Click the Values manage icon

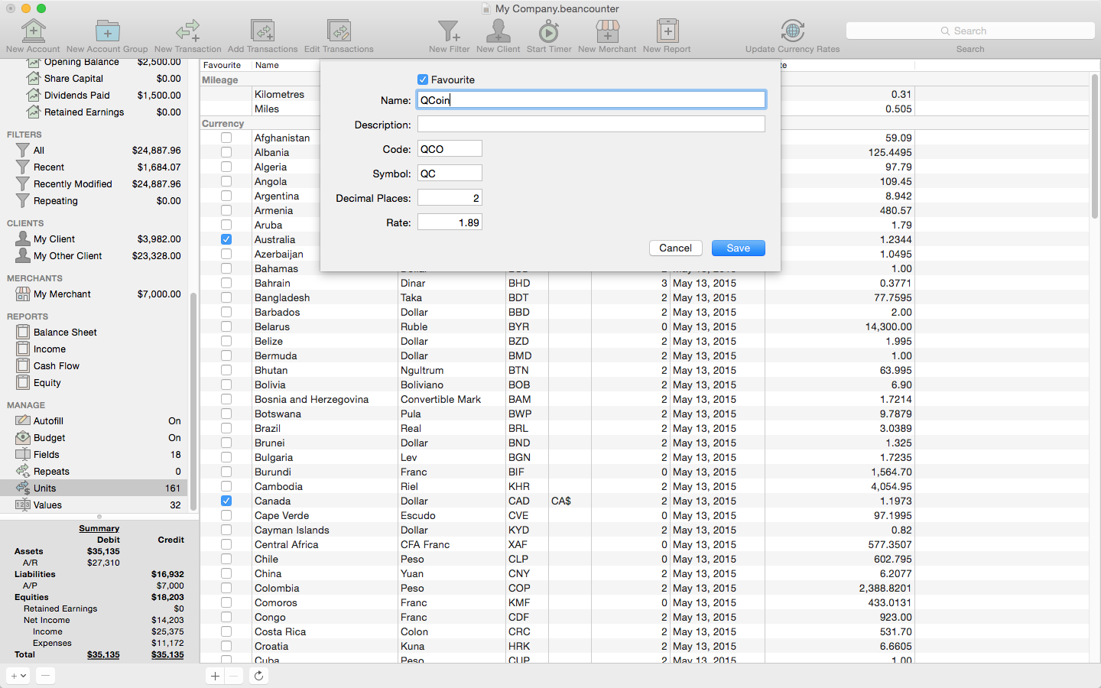[x=23, y=505]
